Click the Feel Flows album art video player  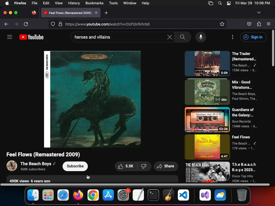[92, 99]
